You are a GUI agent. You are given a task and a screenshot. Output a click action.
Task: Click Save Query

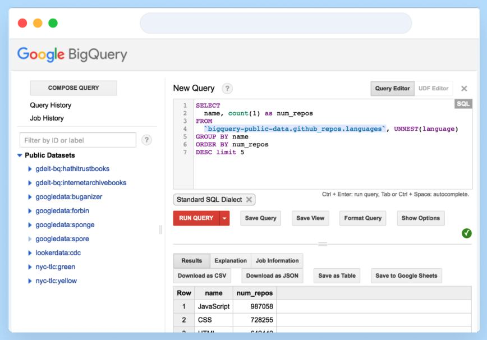(x=260, y=218)
